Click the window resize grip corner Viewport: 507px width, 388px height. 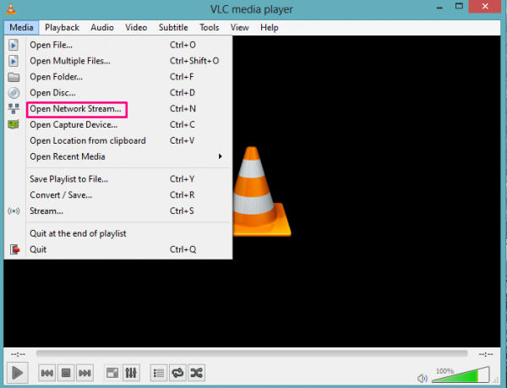[497, 380]
